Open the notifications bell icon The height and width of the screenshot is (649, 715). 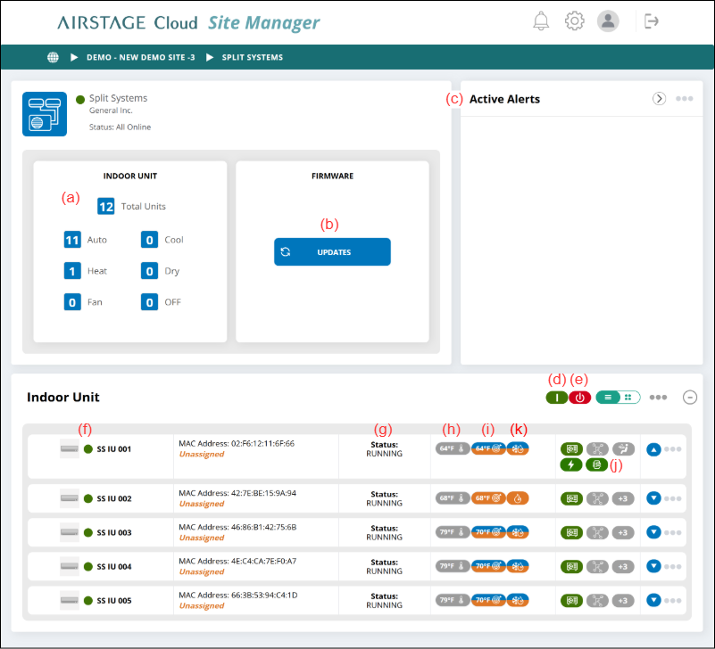coord(541,21)
